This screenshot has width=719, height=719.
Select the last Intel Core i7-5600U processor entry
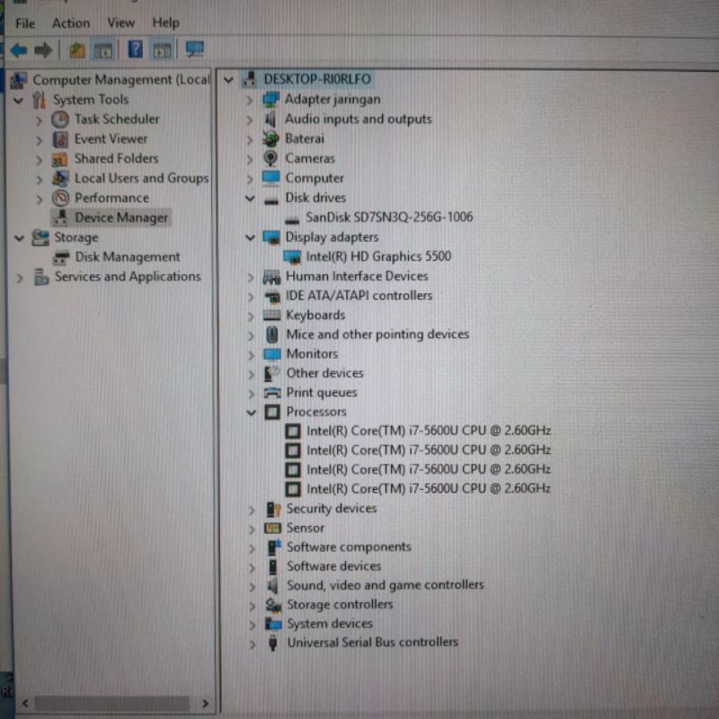(429, 489)
